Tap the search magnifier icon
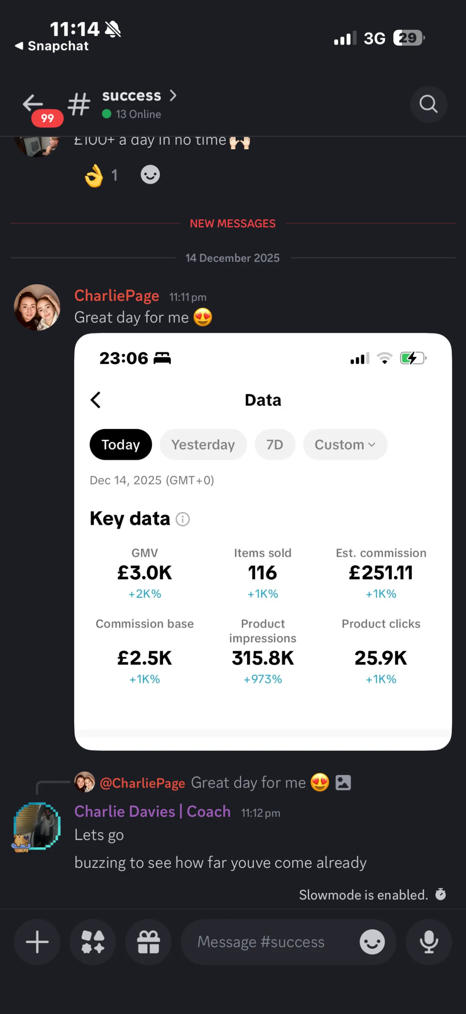 [x=428, y=104]
